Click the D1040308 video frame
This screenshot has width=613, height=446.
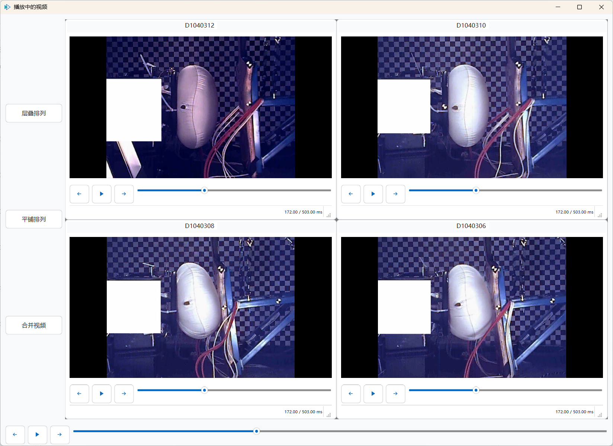[200, 307]
